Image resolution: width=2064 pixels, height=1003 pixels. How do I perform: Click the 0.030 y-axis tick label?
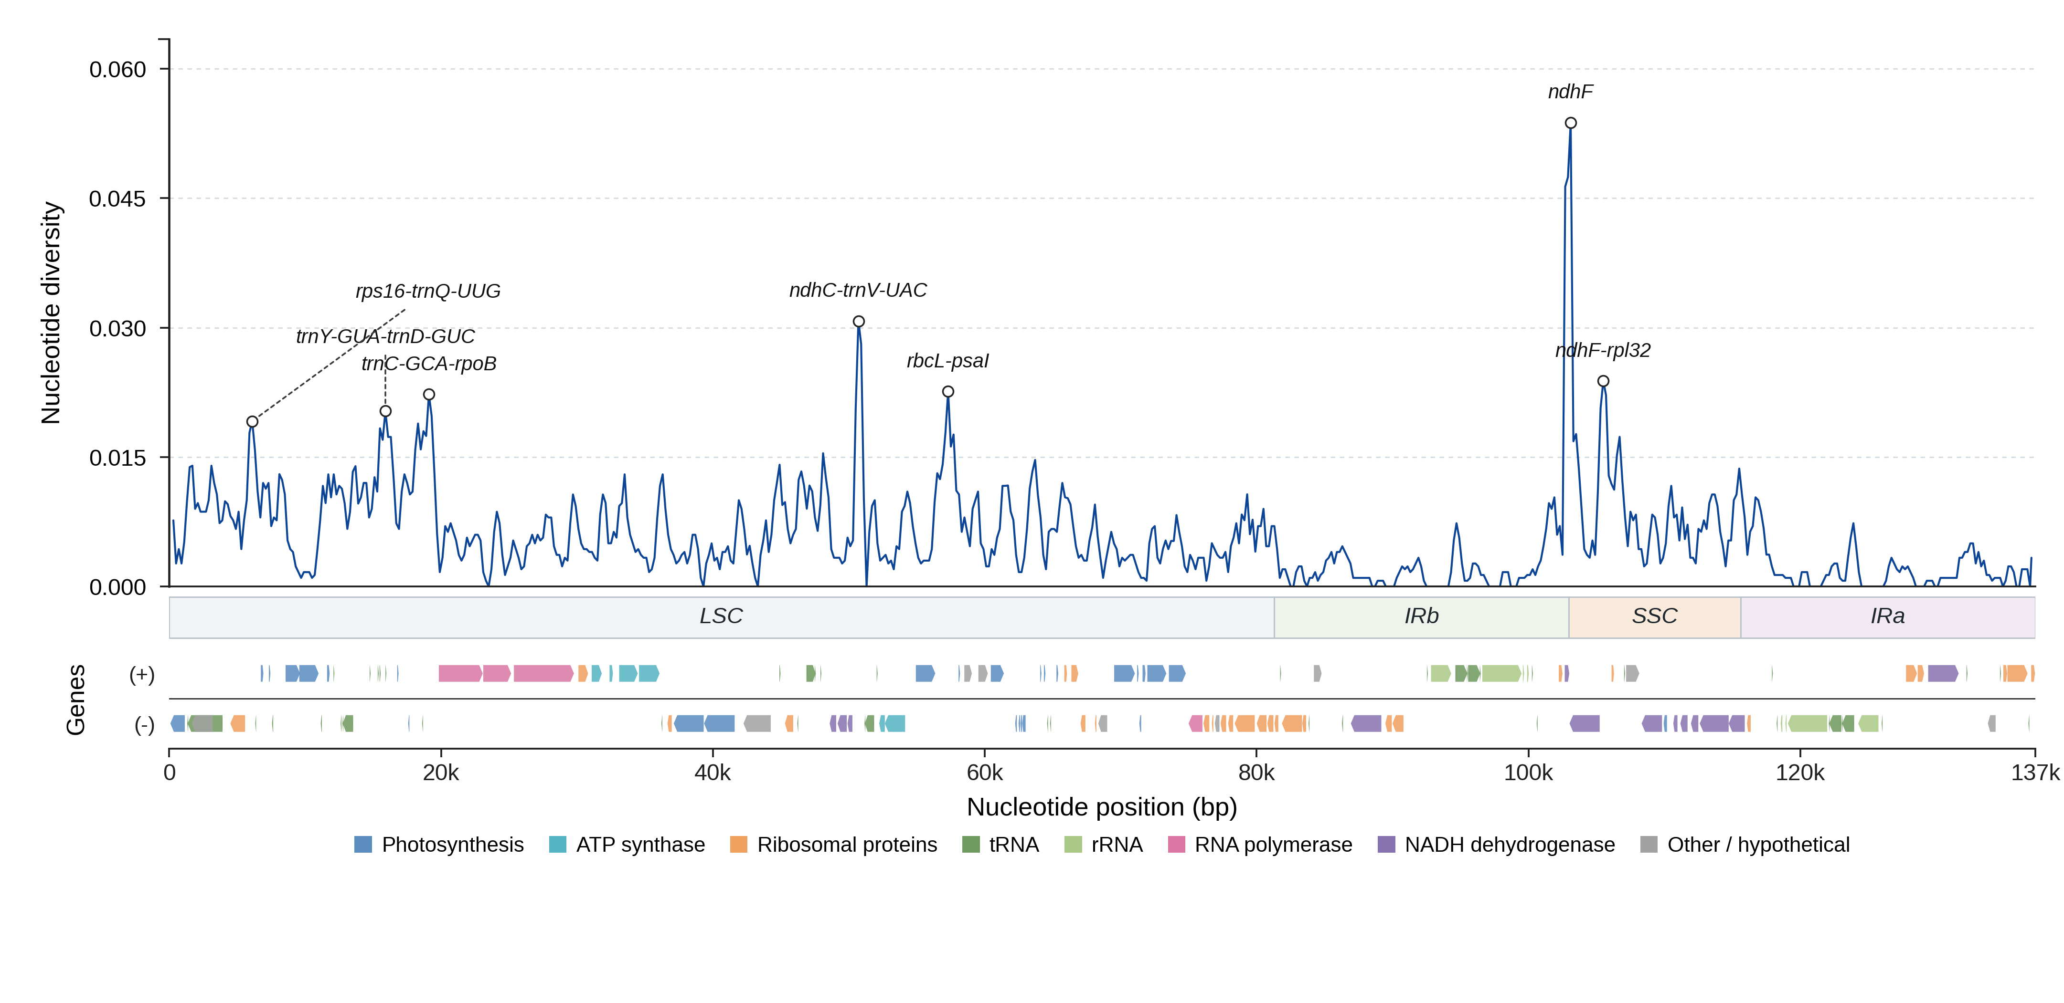118,328
